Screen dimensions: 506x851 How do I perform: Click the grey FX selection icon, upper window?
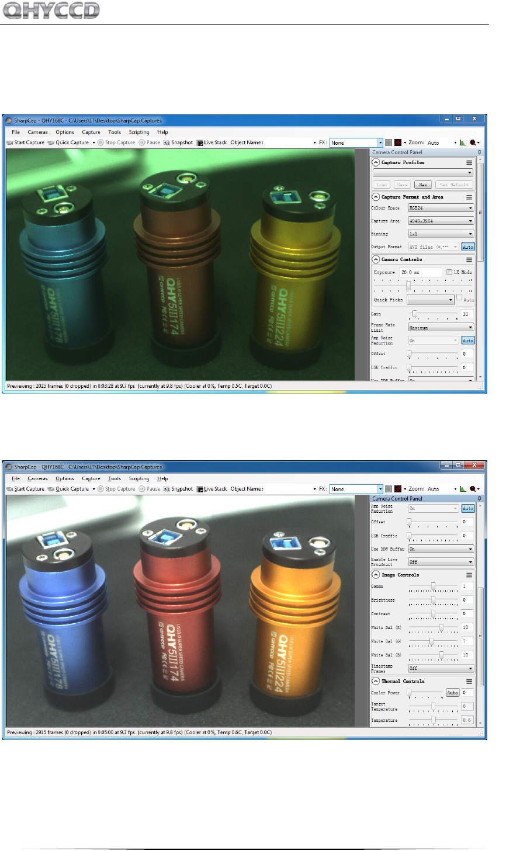(389, 143)
